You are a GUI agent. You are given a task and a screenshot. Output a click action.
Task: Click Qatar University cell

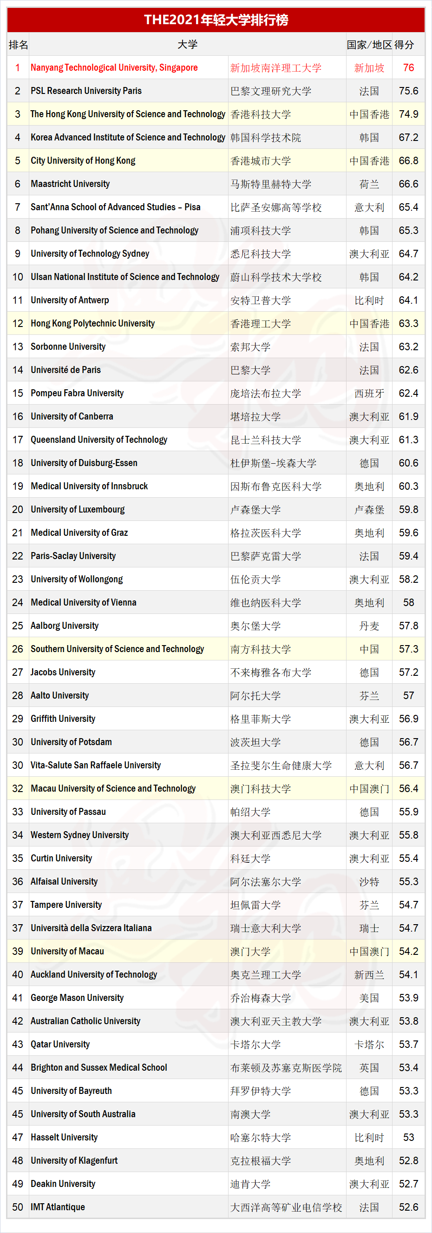[129, 1045]
